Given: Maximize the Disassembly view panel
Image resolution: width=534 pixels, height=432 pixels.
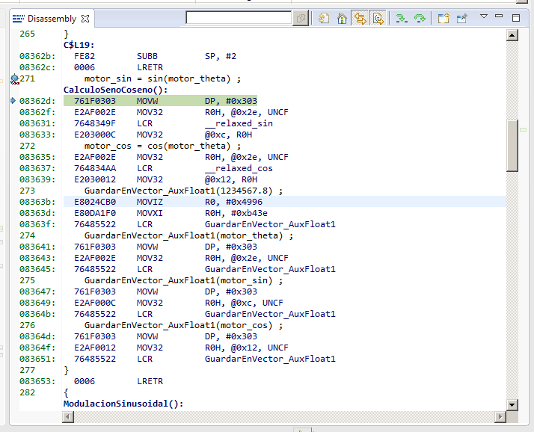Looking at the screenshot, I should (516, 18).
